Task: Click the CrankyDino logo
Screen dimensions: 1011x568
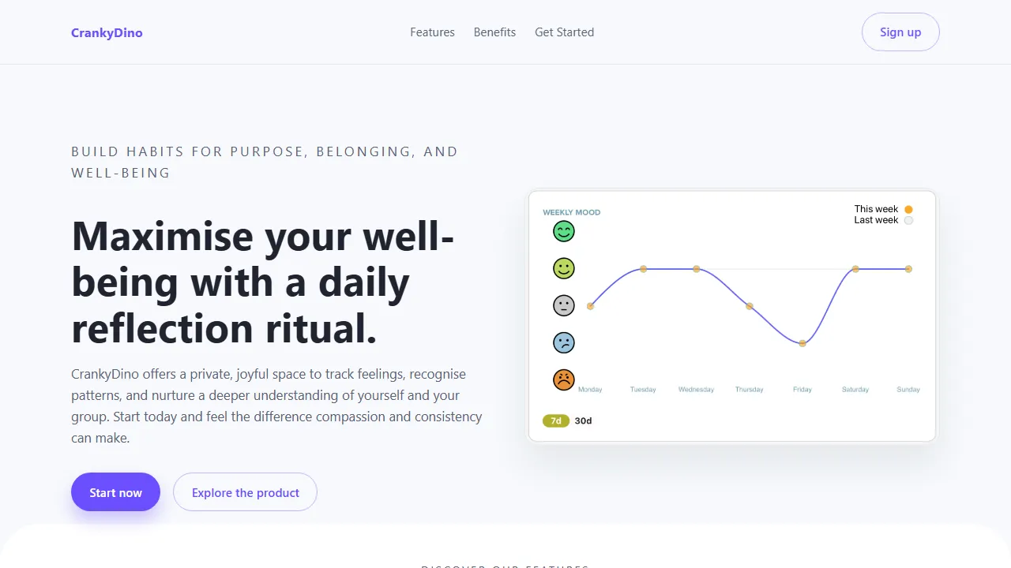Action: coord(107,32)
